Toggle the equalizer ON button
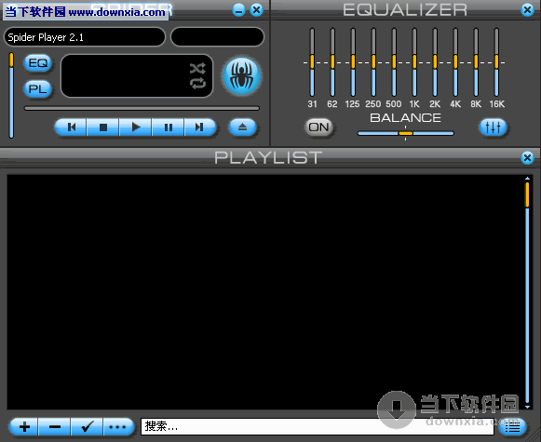The width and height of the screenshot is (541, 442). coord(318,127)
